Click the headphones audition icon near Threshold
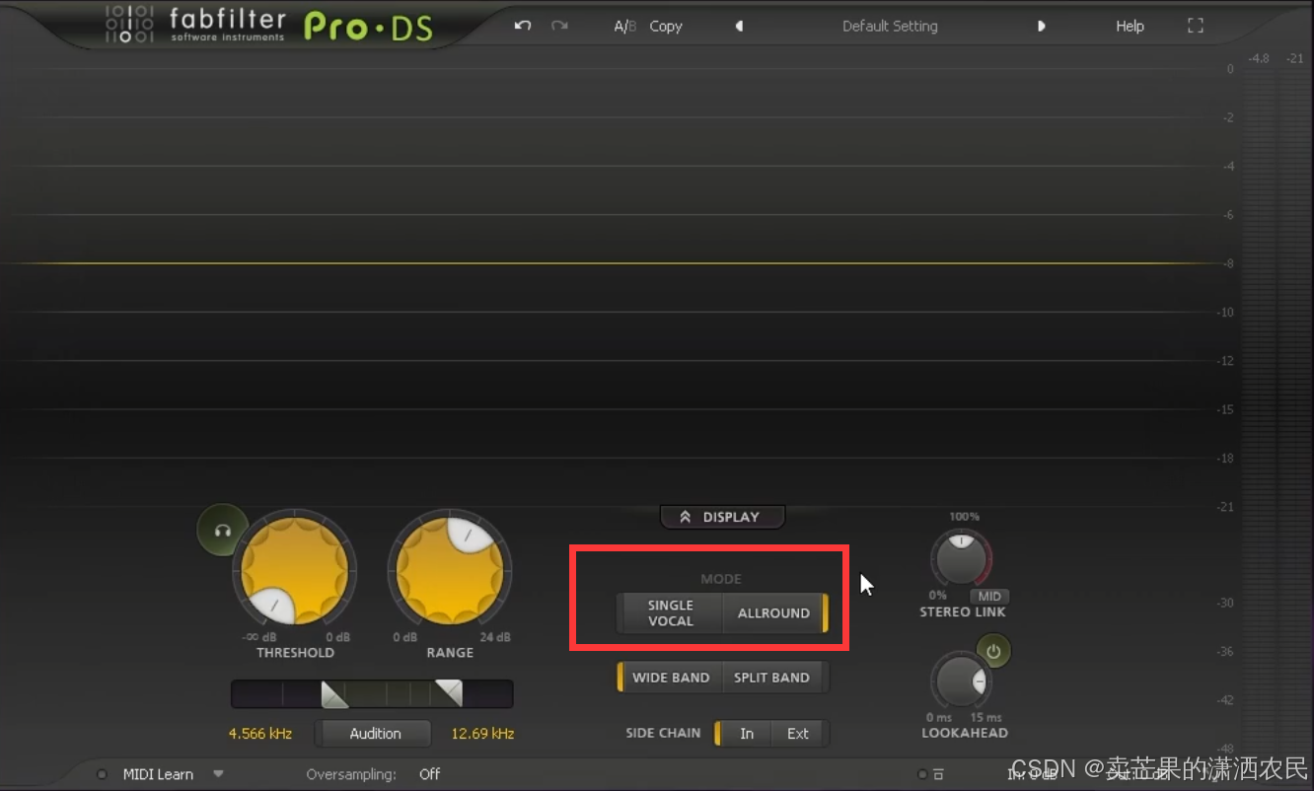1314x791 pixels. (x=222, y=531)
